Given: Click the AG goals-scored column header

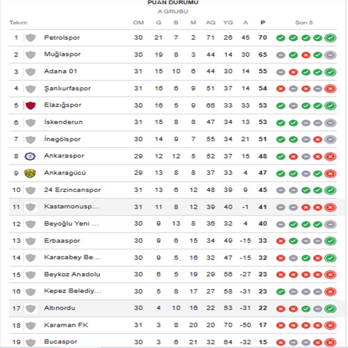Looking at the screenshot, I should [x=210, y=23].
